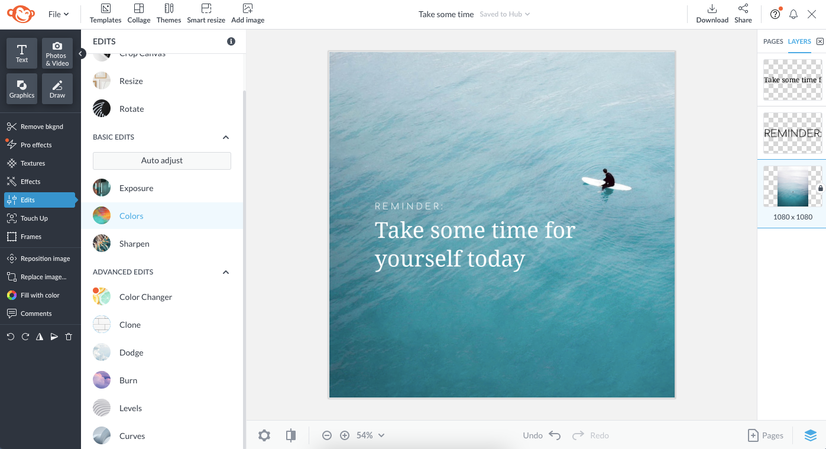Viewport: 826px width, 449px height.
Task: Flip layer vertically icon
Action: pyautogui.click(x=54, y=337)
